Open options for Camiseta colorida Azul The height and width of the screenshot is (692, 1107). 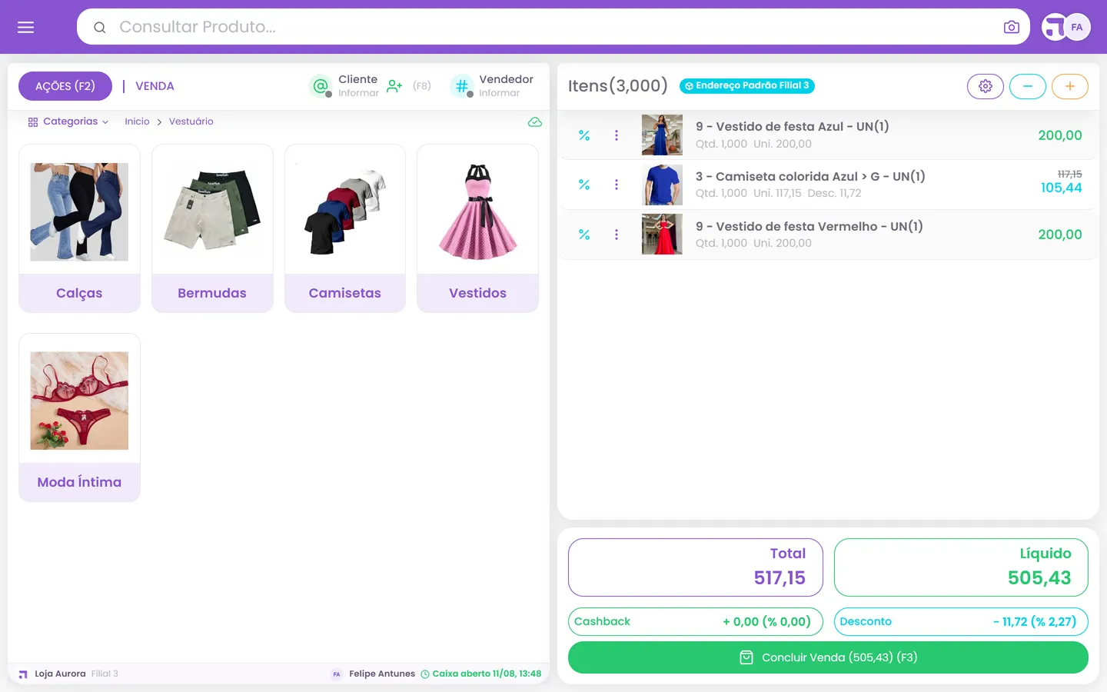pos(617,185)
